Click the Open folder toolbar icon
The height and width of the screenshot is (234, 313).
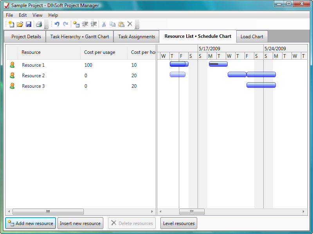(x=20, y=24)
